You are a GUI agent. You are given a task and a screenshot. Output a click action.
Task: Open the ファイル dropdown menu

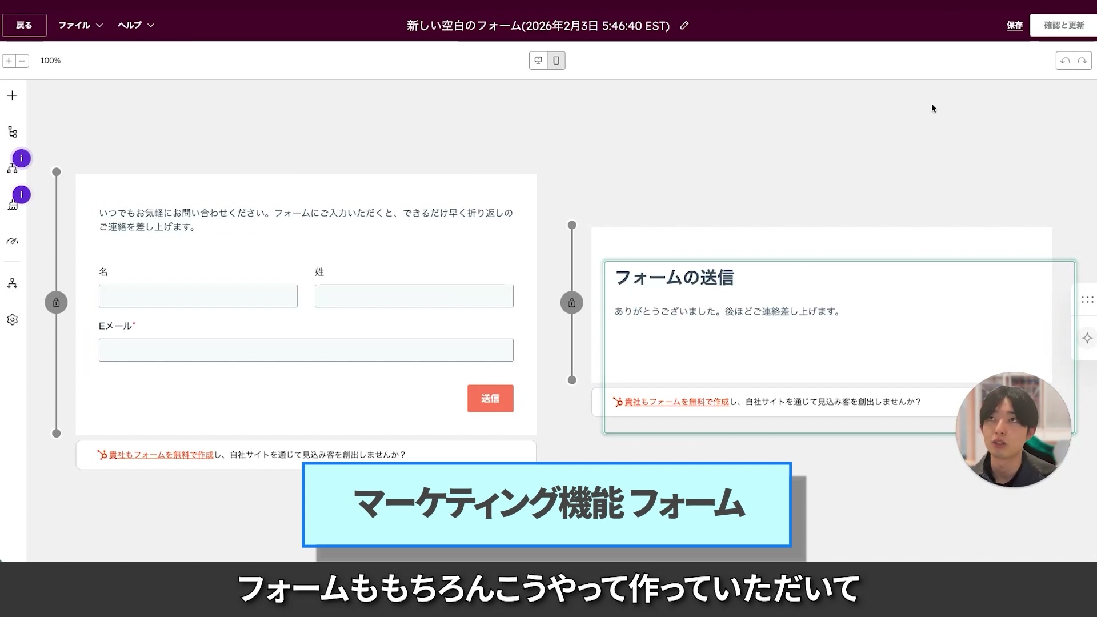[80, 25]
